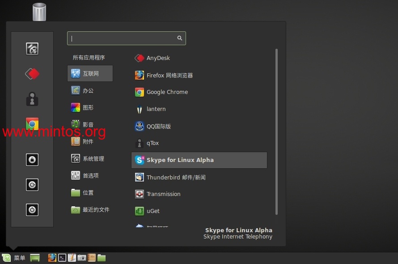Screen dimensions: 398x264
Task: Click the search magnifier icon
Action: coord(180,38)
